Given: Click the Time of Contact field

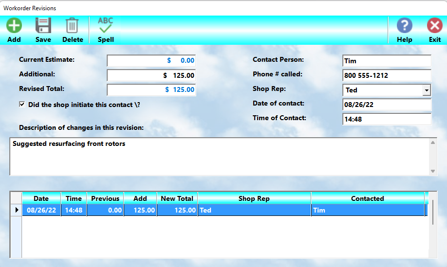Looking at the screenshot, I should (x=387, y=119).
